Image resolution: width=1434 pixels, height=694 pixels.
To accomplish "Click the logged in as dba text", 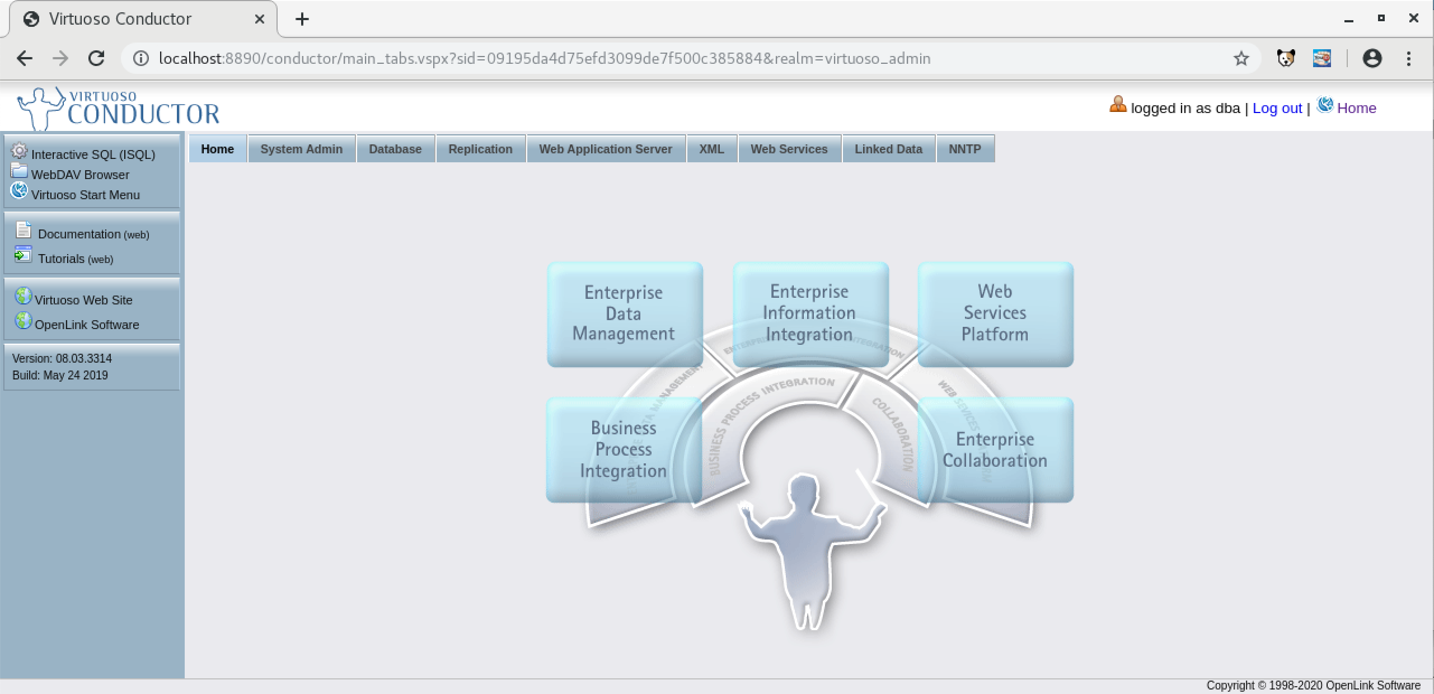I will click(1185, 108).
